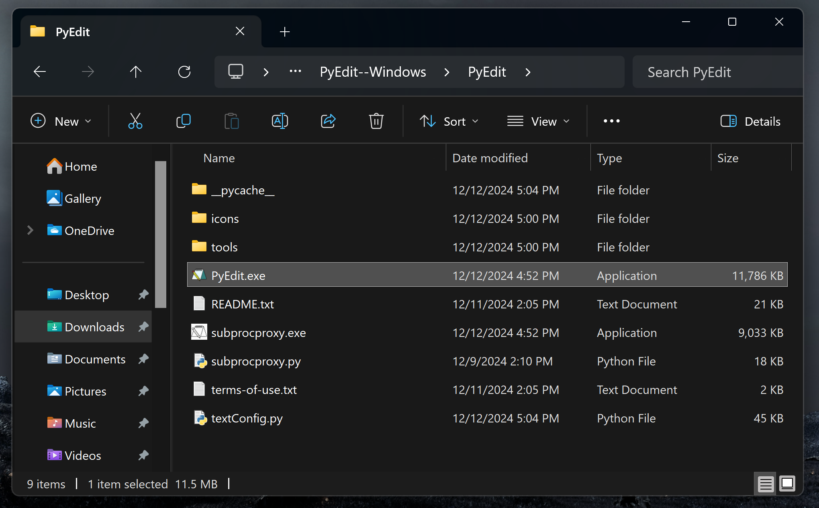The height and width of the screenshot is (508, 819).
Task: Click the subprocproxy.exe application icon
Action: click(x=199, y=332)
